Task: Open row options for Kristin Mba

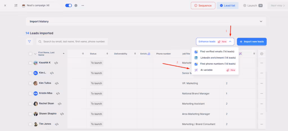Action: coord(262,93)
